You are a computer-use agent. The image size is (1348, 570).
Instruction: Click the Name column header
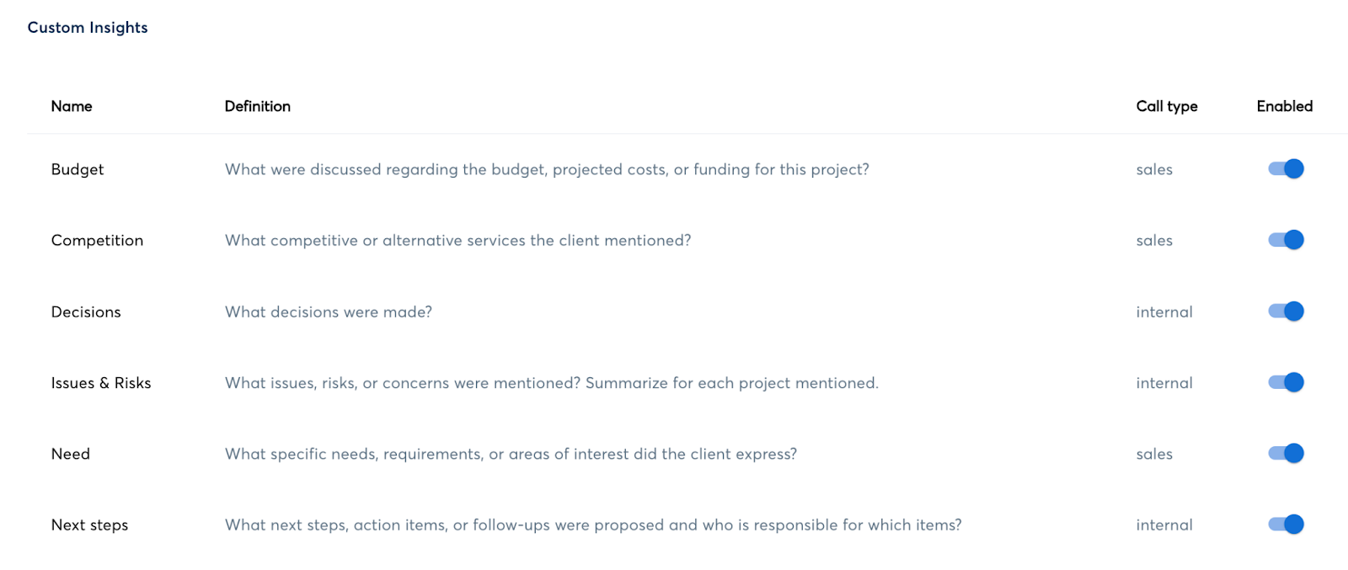(72, 106)
